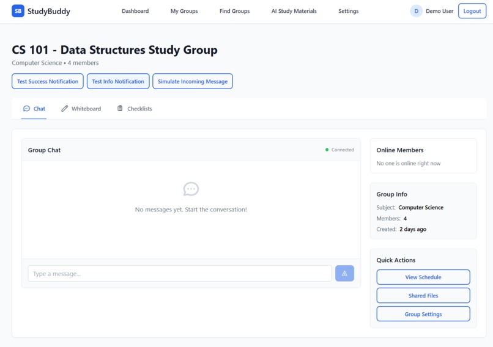Open Find Groups in navigation
This screenshot has width=493, height=347.
click(234, 11)
